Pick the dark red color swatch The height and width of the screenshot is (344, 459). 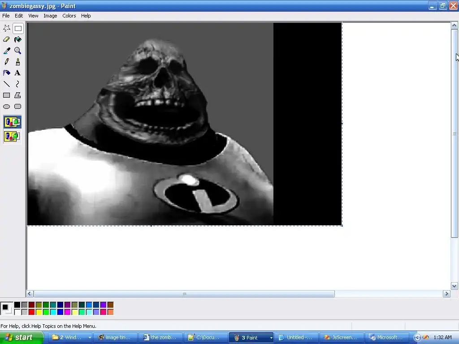pos(32,305)
